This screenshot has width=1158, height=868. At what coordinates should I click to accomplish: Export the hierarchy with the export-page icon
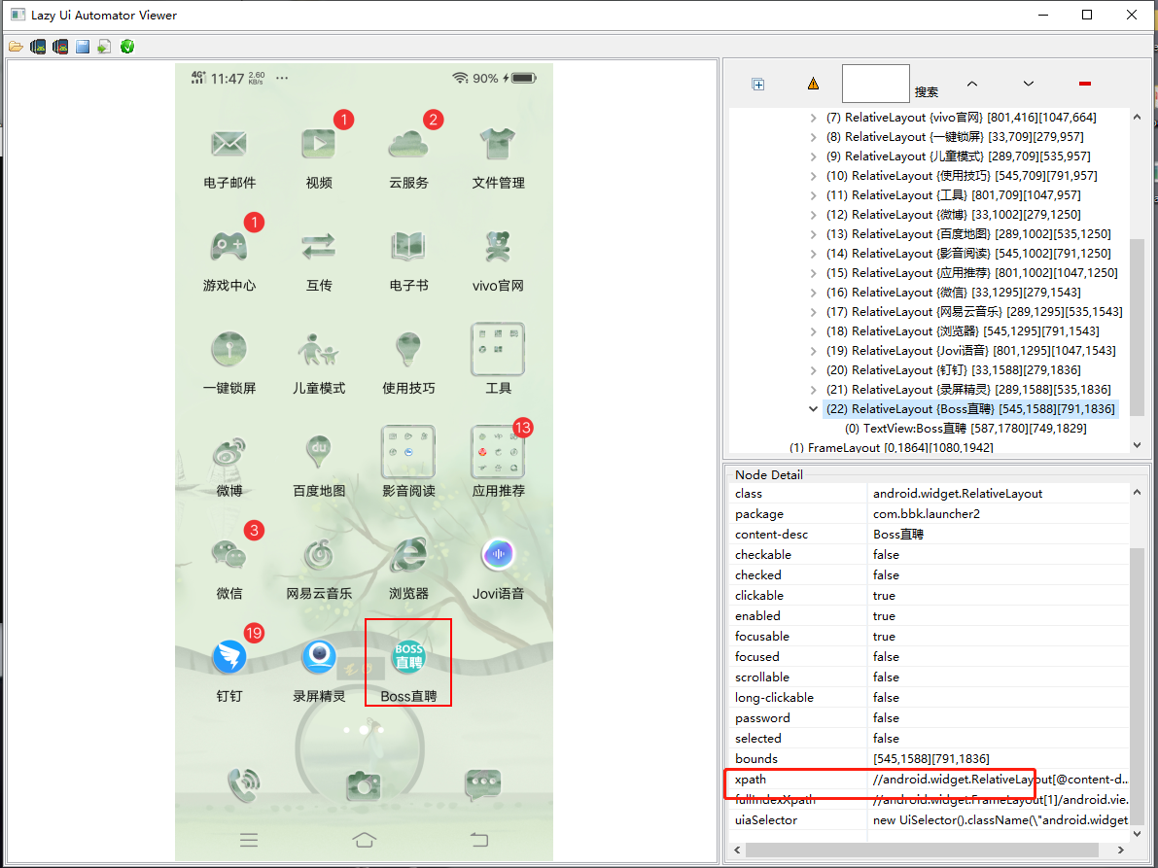click(x=104, y=46)
